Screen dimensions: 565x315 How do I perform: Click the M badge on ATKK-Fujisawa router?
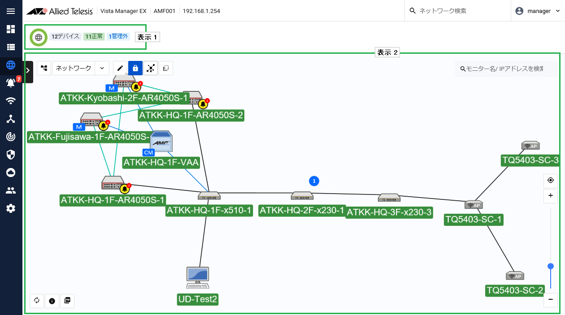pyautogui.click(x=79, y=127)
